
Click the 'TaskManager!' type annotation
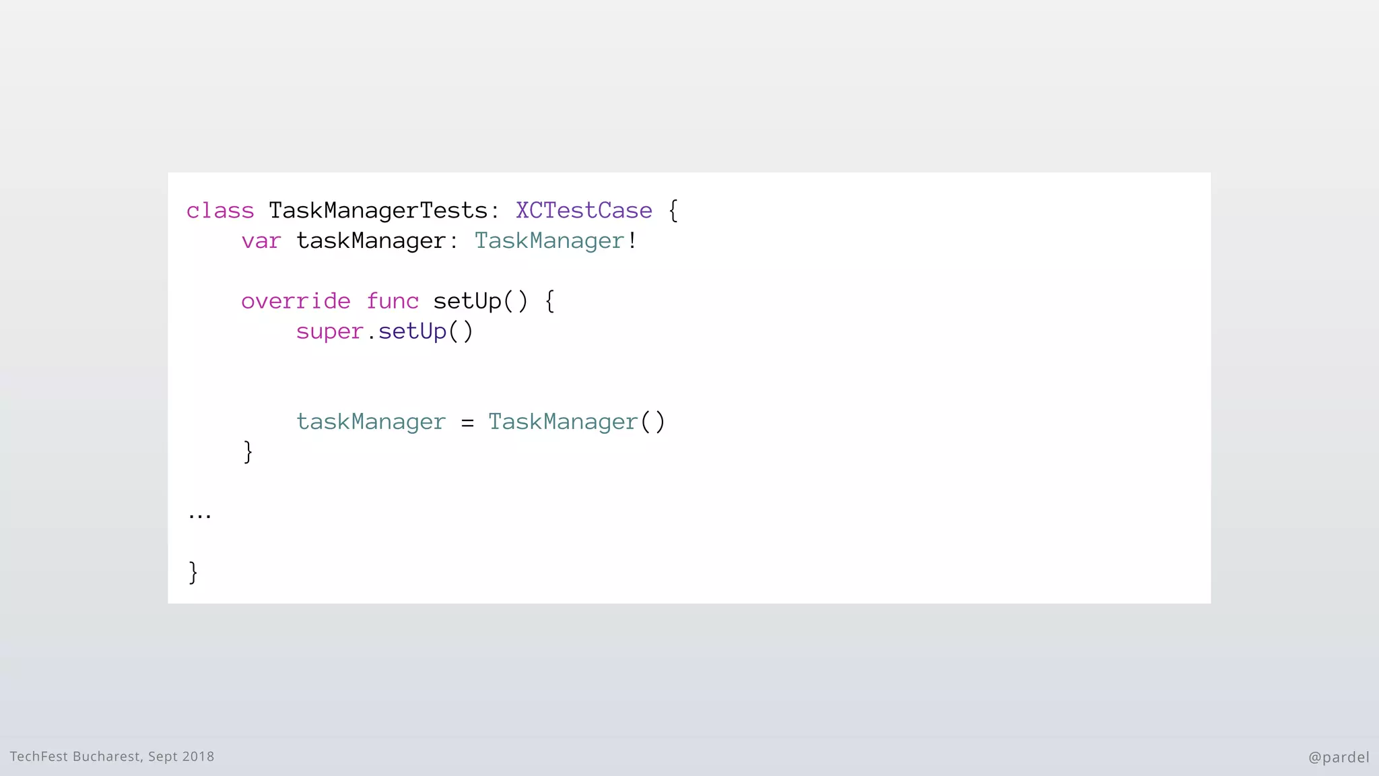point(556,241)
